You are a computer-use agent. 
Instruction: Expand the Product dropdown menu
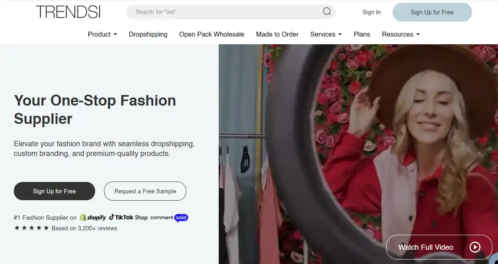(x=102, y=34)
